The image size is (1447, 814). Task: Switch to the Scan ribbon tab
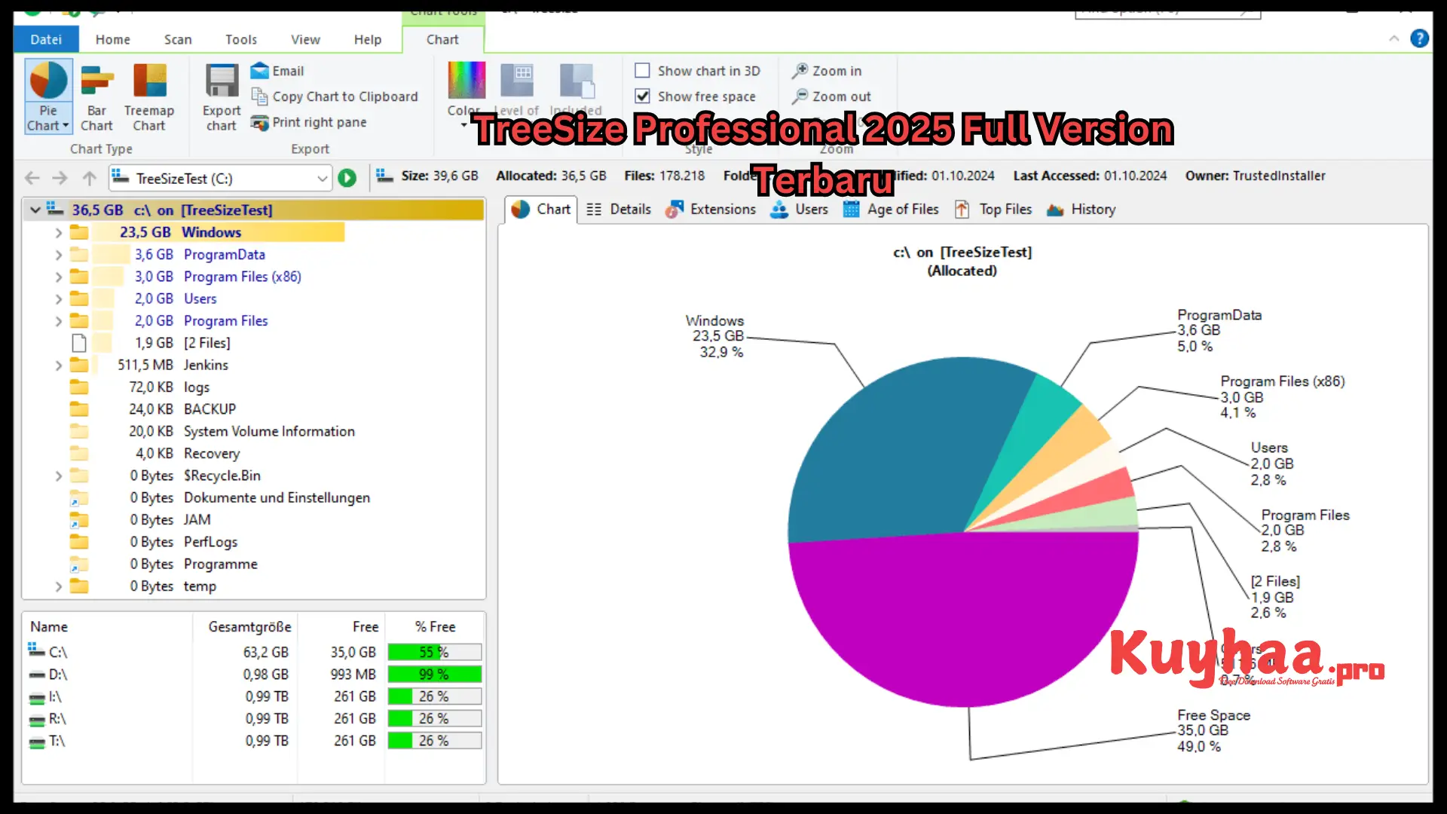pos(178,39)
